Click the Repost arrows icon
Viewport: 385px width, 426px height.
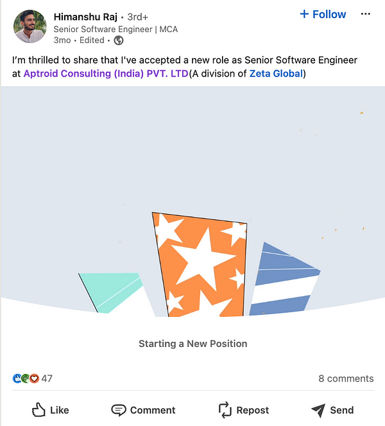click(x=225, y=410)
